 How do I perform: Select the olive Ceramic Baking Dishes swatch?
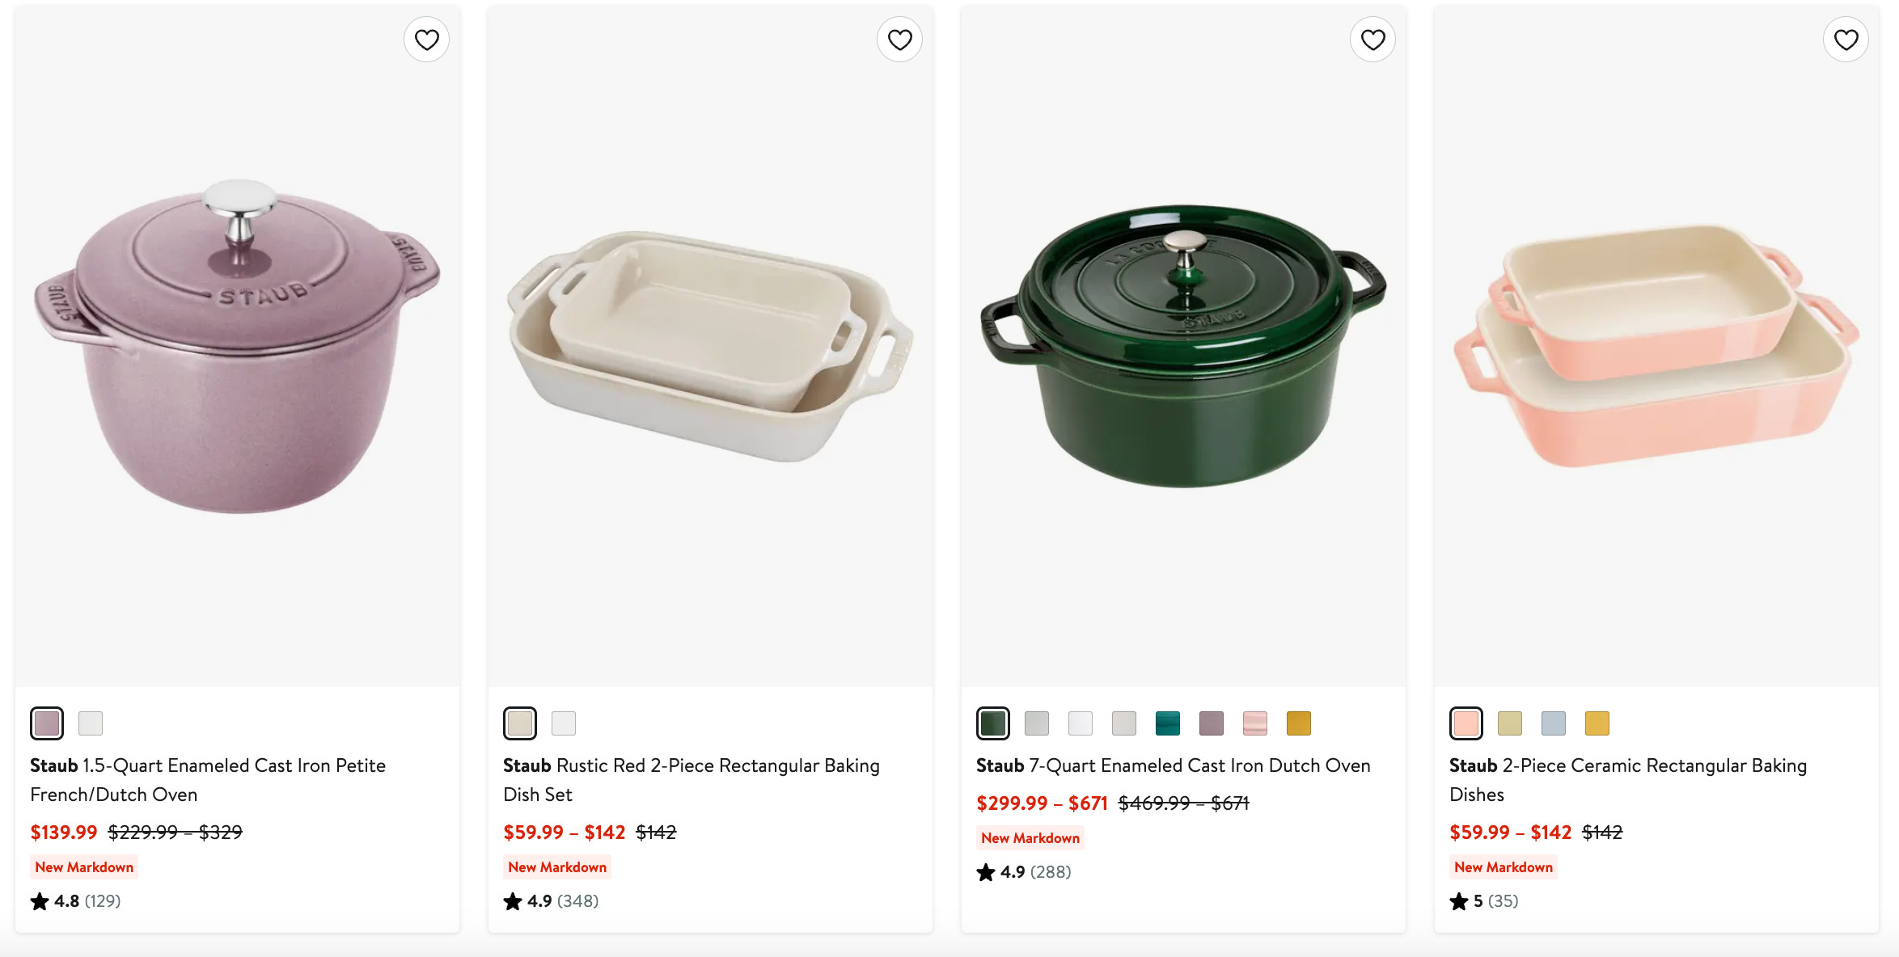click(1509, 723)
